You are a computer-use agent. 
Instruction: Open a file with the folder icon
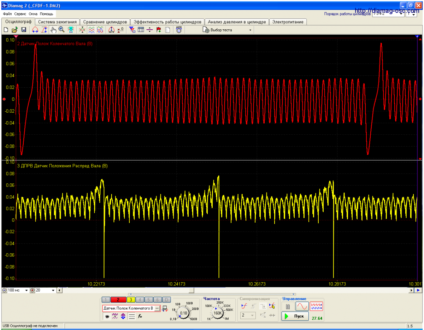coord(15,30)
